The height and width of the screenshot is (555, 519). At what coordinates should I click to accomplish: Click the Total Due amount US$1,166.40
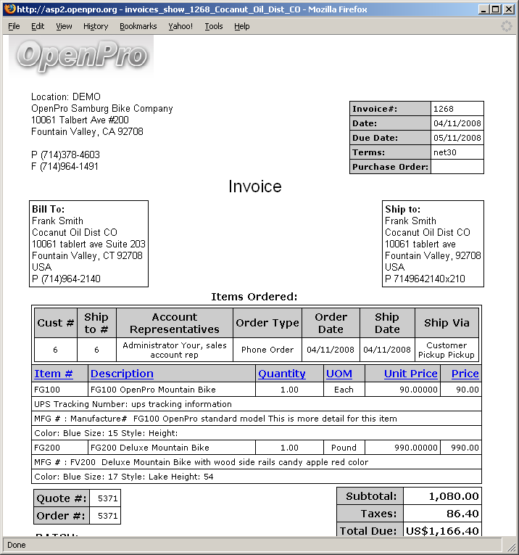[x=442, y=531]
